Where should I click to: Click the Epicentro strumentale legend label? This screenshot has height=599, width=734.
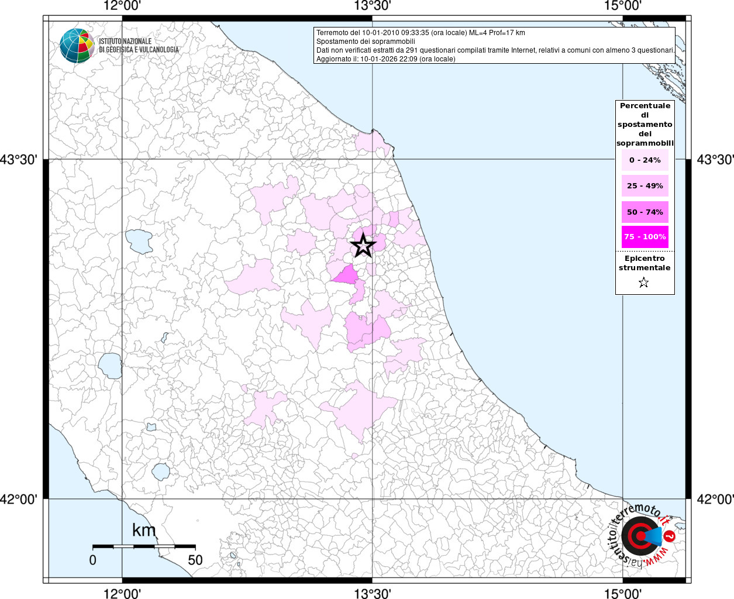click(645, 263)
